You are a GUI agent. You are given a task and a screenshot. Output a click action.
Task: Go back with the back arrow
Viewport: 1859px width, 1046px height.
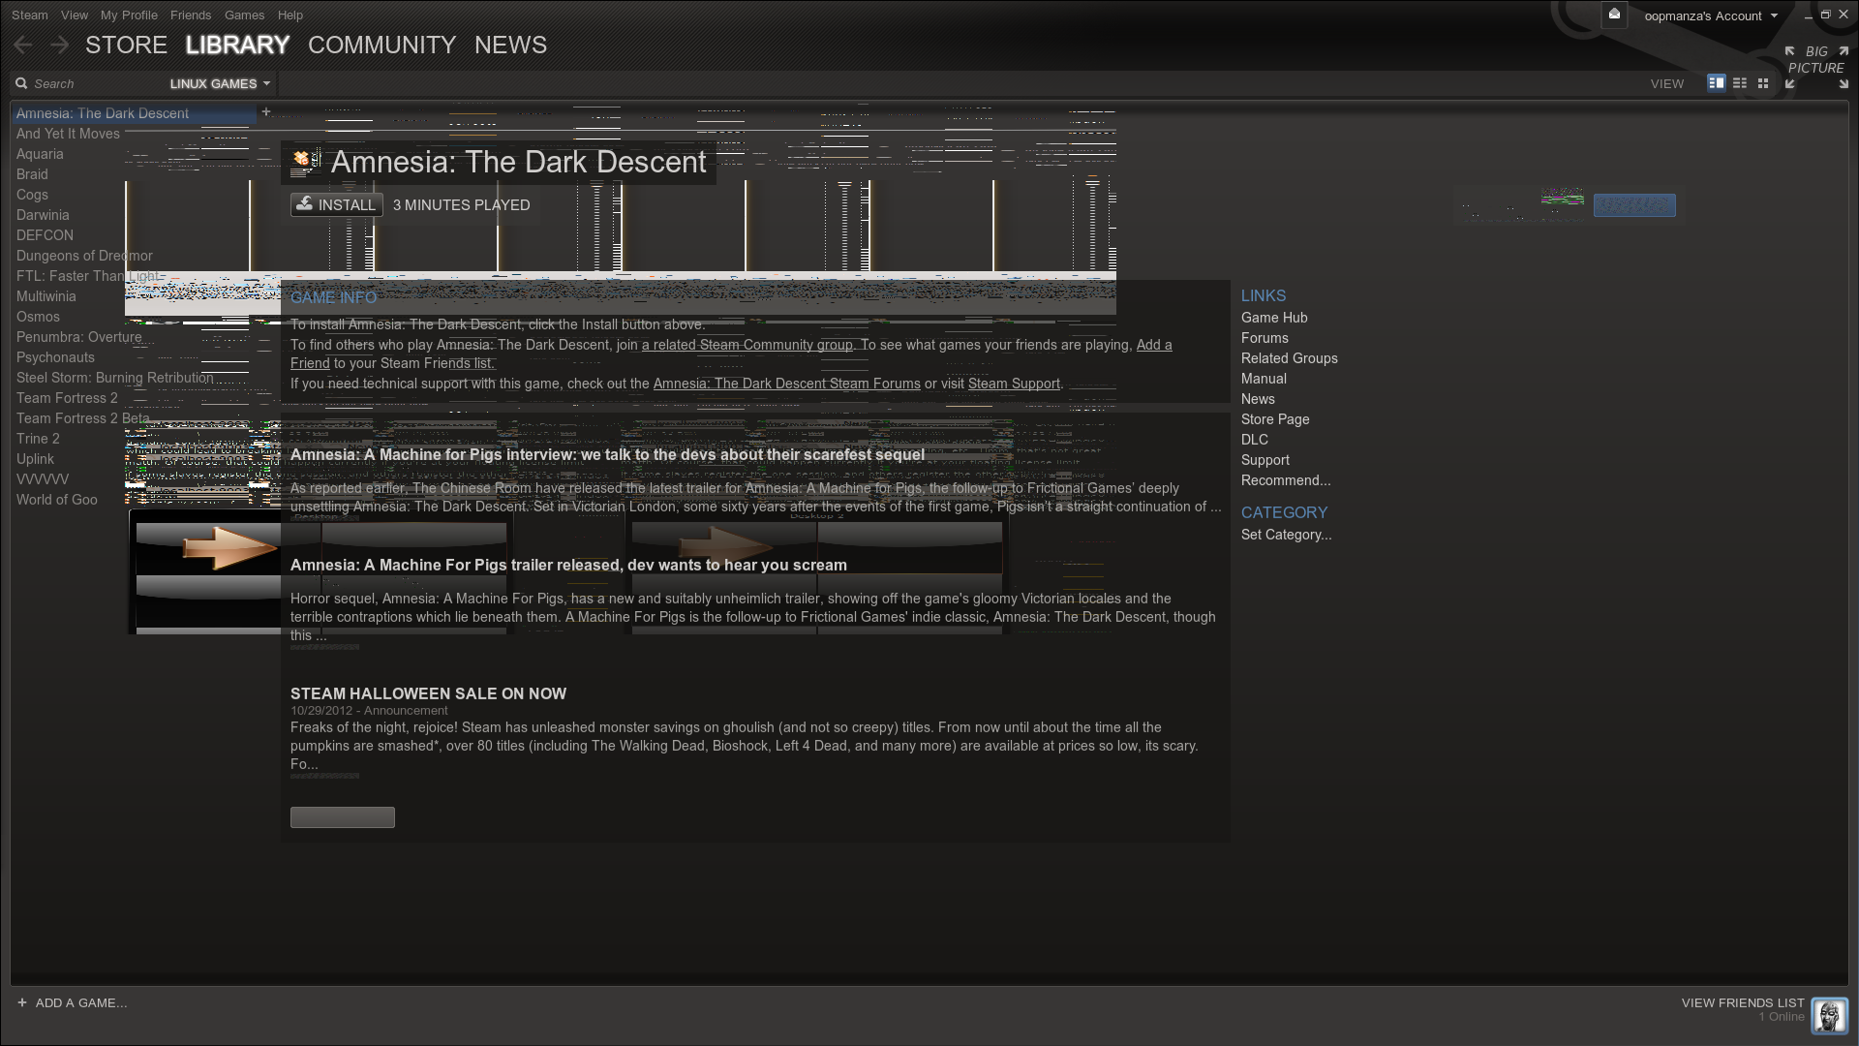(x=23, y=46)
